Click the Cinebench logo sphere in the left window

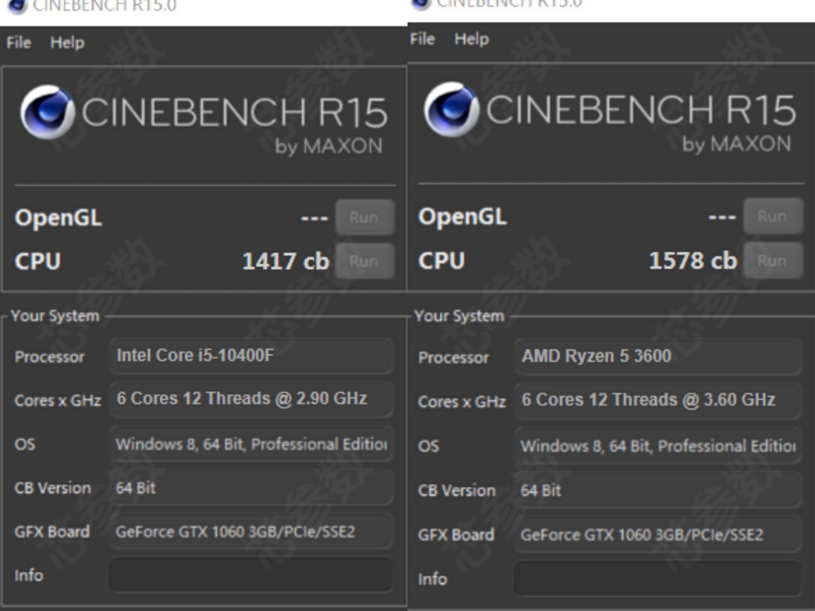(48, 112)
